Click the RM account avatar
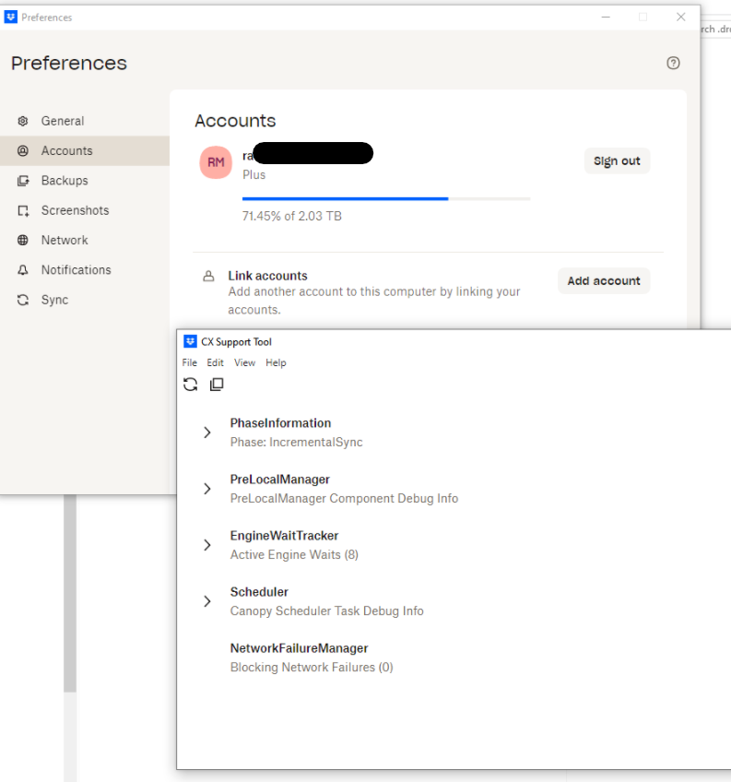Screen dimensions: 731x782 [x=216, y=162]
